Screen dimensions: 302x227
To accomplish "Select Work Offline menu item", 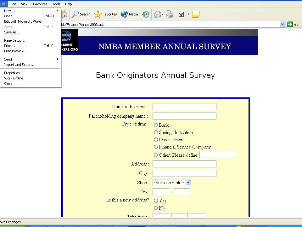I will pyautogui.click(x=31, y=78).
